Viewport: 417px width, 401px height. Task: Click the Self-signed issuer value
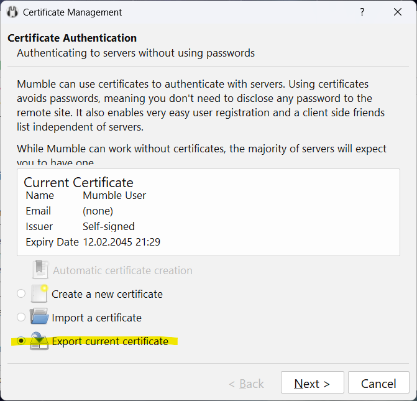109,226
